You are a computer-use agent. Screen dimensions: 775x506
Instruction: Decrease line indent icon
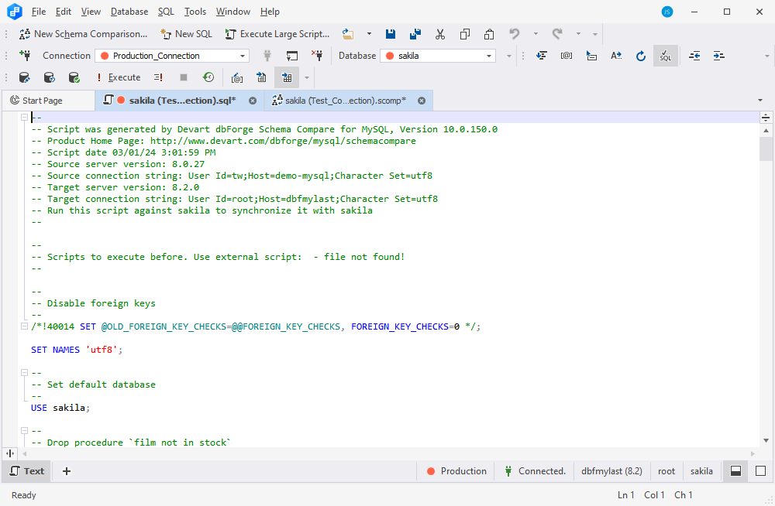click(694, 56)
